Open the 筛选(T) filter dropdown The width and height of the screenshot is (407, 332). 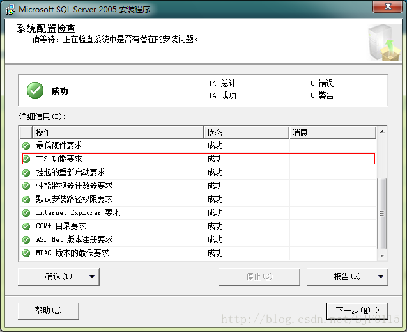pyautogui.click(x=59, y=277)
